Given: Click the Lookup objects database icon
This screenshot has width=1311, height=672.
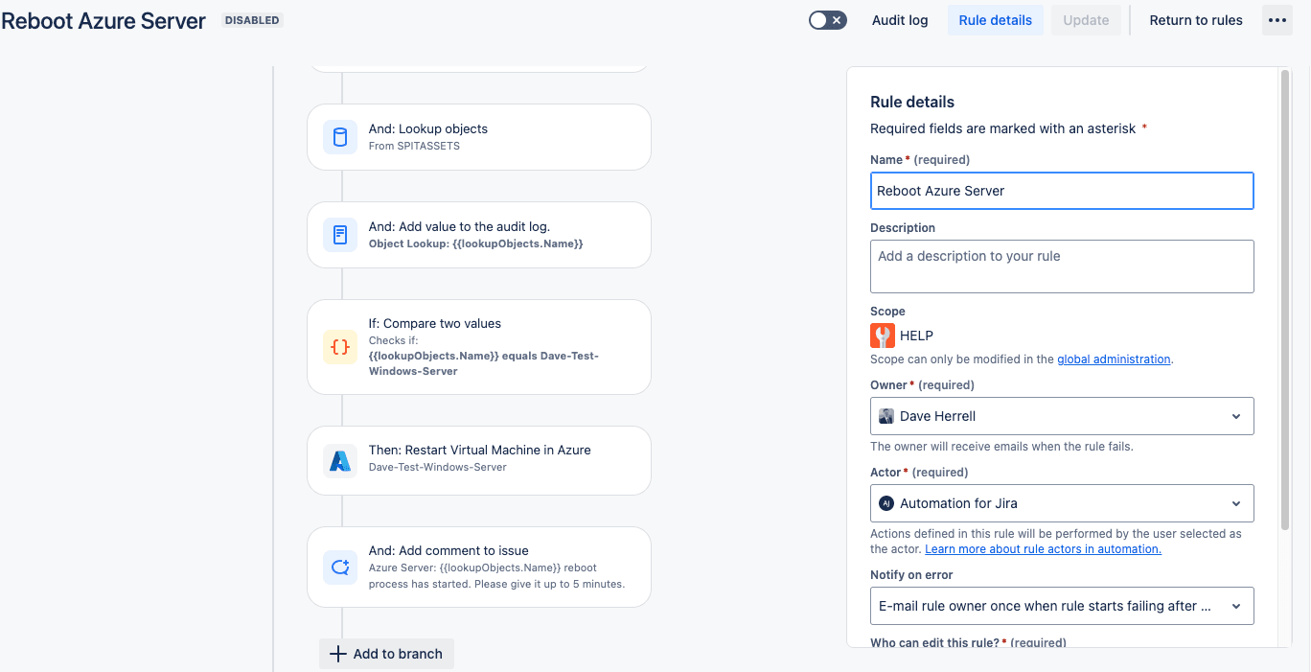Looking at the screenshot, I should 340,137.
